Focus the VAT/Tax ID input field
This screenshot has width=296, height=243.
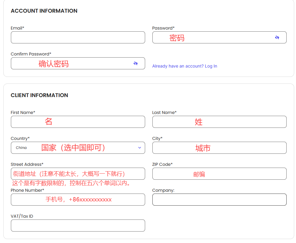(78, 226)
